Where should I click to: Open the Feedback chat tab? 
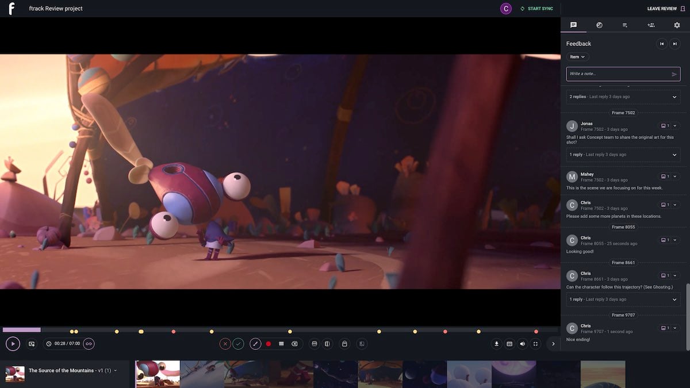tap(573, 25)
